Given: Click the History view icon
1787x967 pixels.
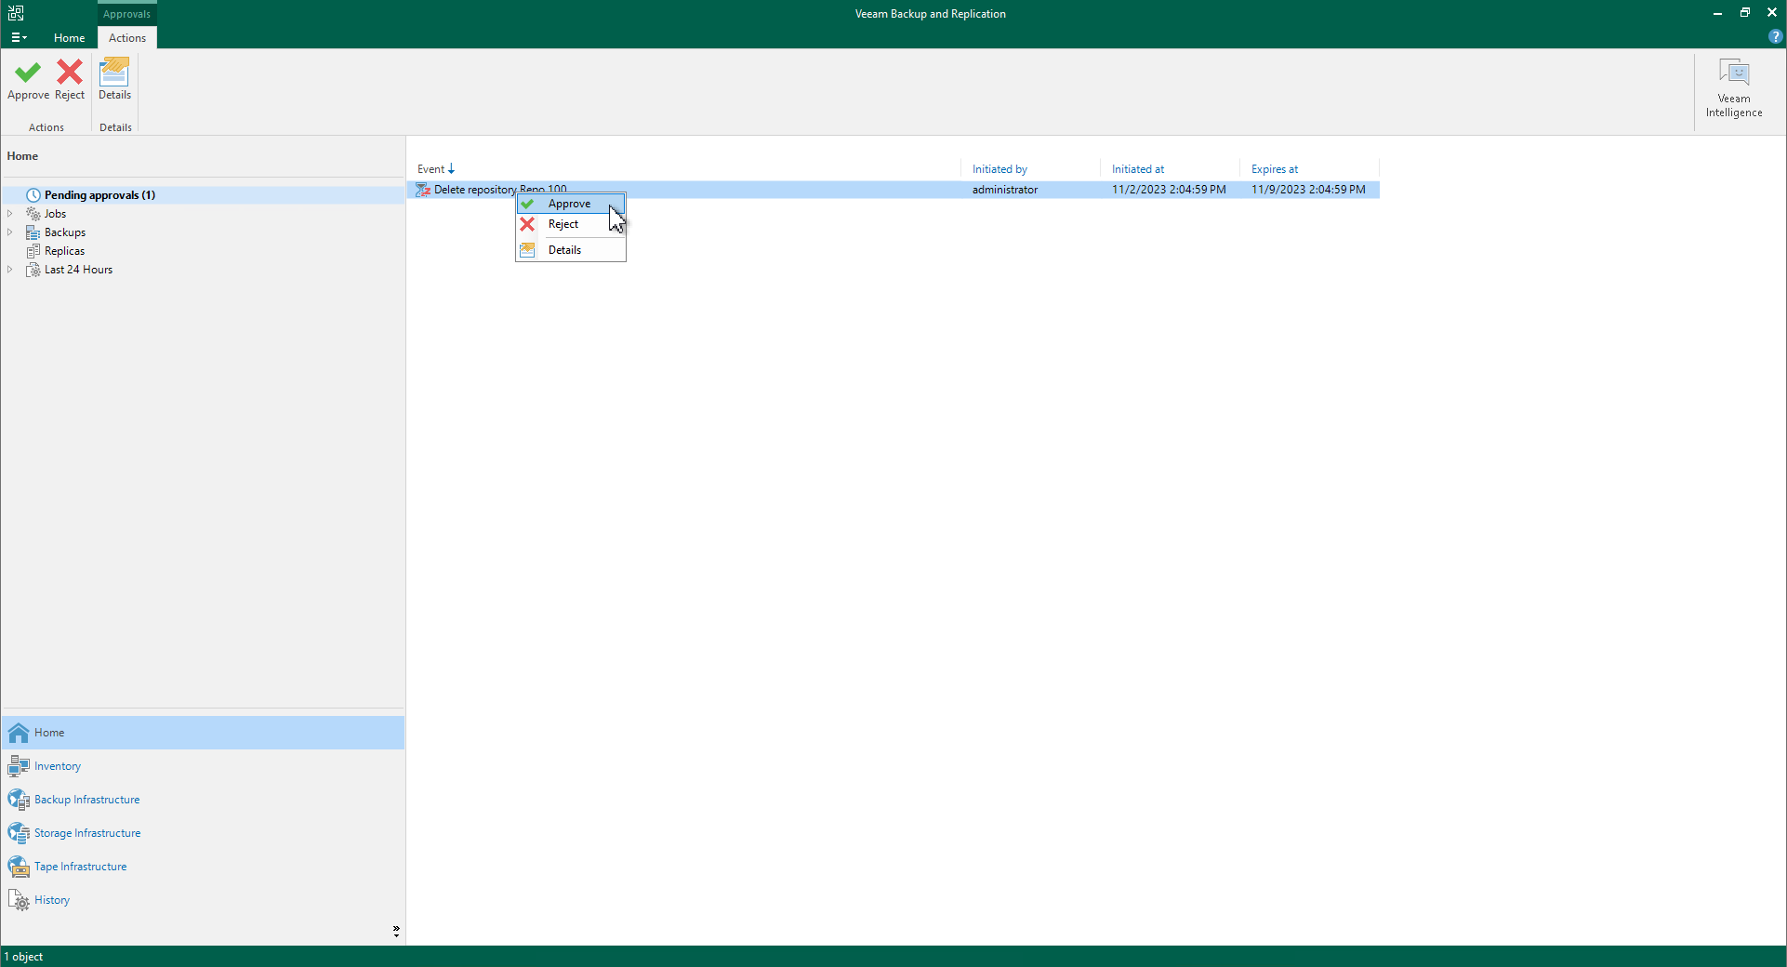Looking at the screenshot, I should (19, 900).
